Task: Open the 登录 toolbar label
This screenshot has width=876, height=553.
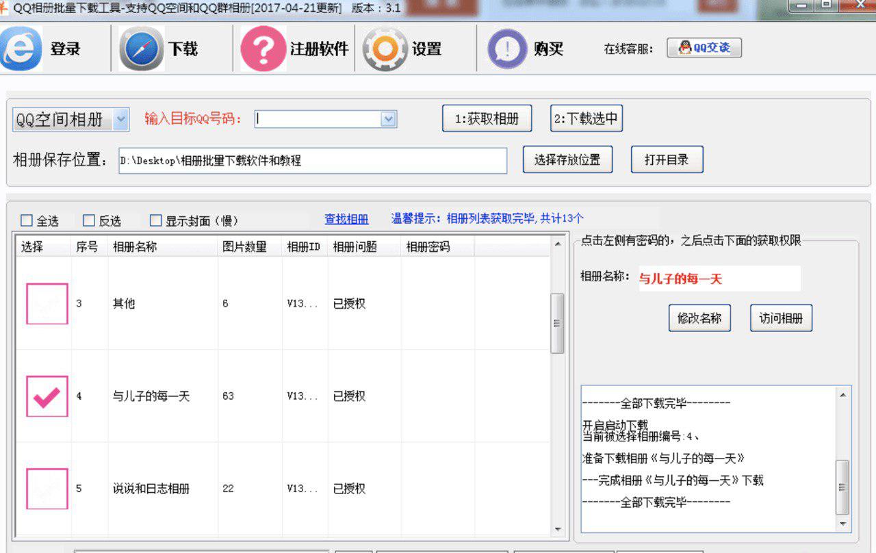Action: click(65, 49)
